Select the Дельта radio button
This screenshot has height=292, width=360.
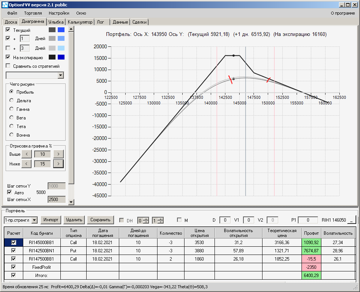pyautogui.click(x=12, y=100)
